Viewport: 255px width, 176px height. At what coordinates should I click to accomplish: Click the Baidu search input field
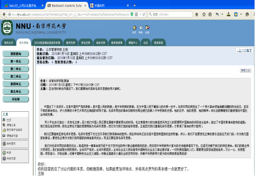[170, 15]
